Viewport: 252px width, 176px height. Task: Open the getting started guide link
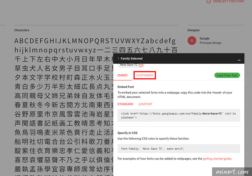pos(217,159)
